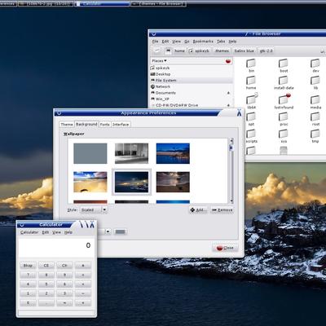
Task: Switch to the Background tab
Action: [86, 124]
